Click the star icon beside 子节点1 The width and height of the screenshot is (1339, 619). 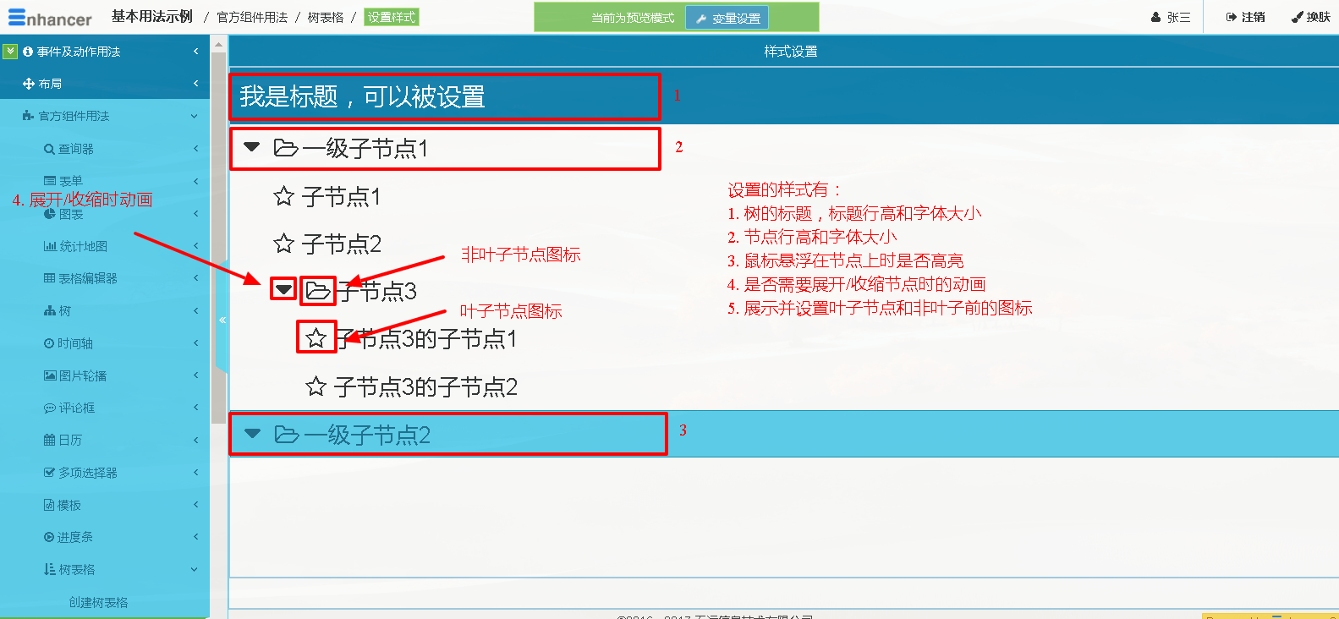click(x=283, y=197)
